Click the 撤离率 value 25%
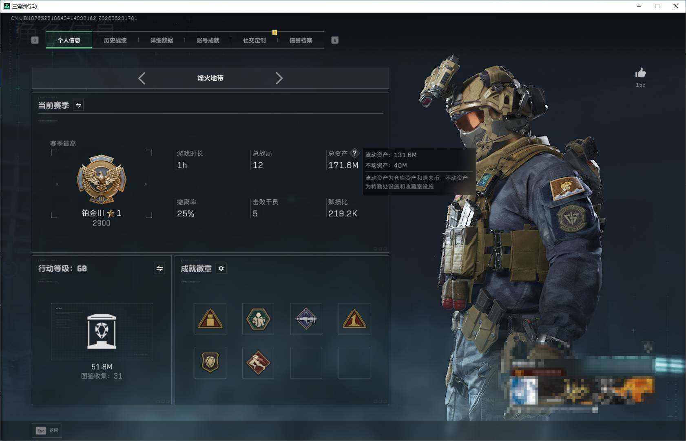 point(186,214)
